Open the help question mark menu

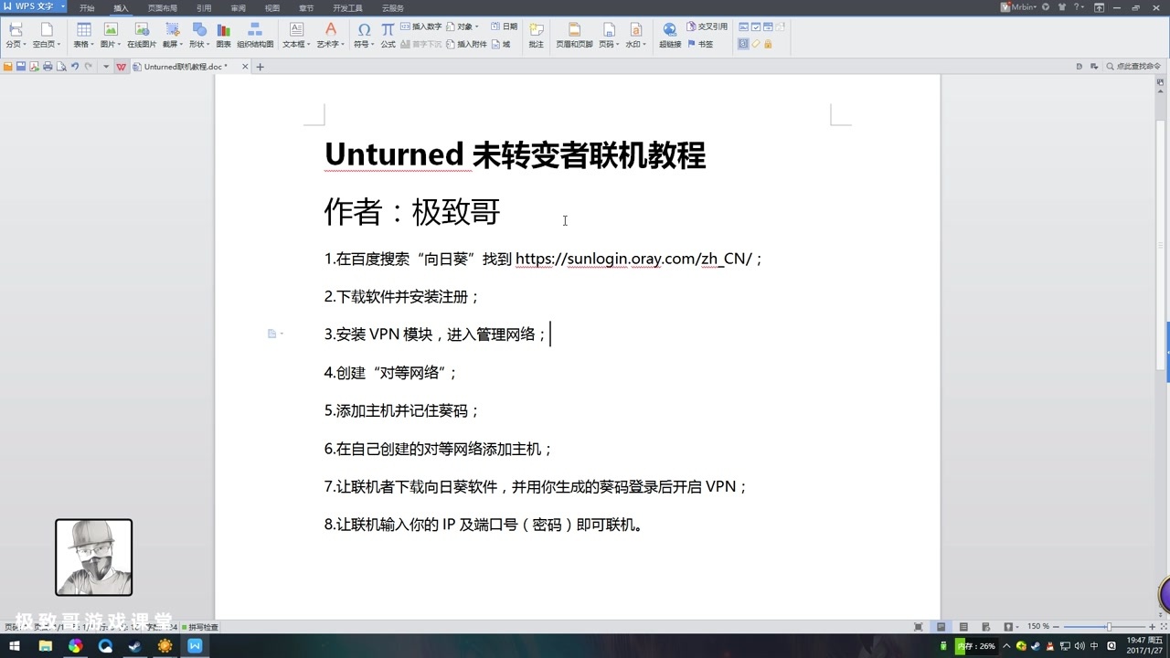click(1079, 7)
